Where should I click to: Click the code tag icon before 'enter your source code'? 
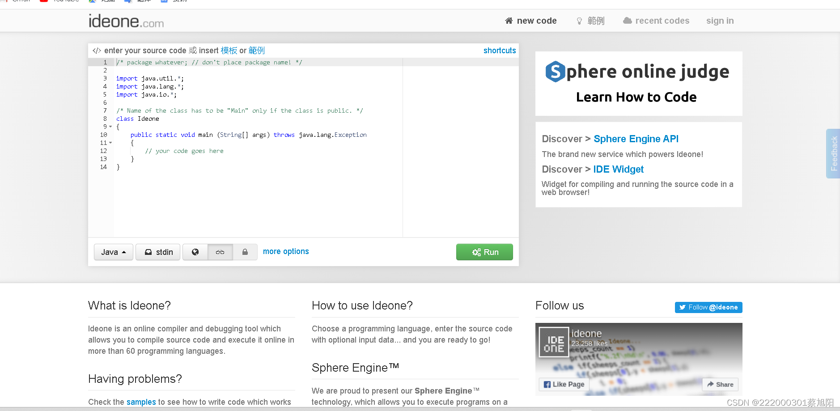point(97,51)
